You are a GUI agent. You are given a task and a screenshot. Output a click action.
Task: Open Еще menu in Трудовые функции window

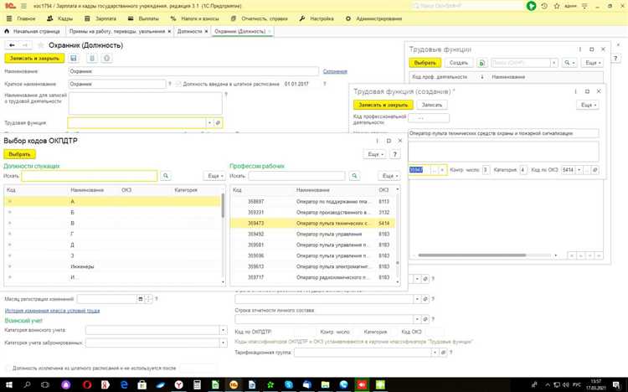592,63
